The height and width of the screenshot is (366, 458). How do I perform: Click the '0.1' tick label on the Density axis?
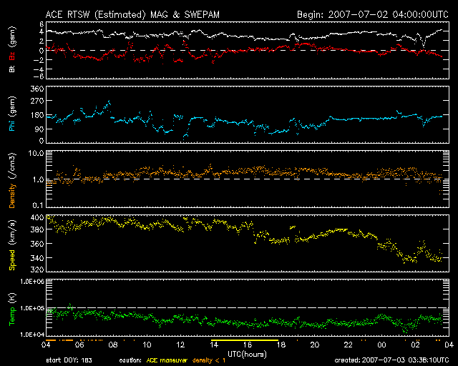coord(38,205)
